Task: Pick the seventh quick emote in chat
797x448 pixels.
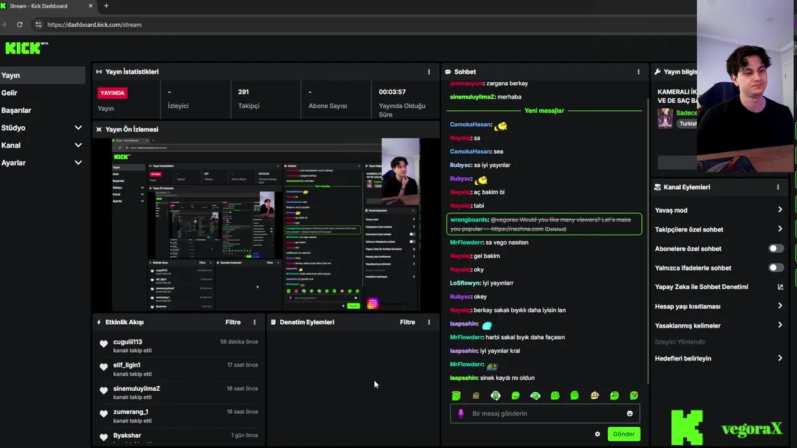Action: tap(575, 395)
